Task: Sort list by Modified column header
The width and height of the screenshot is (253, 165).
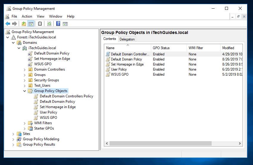Action: tap(228, 48)
